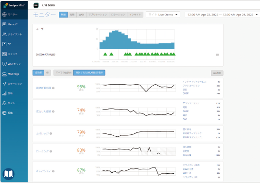
Task: Select the 値 toggle option
Action: tap(48, 73)
